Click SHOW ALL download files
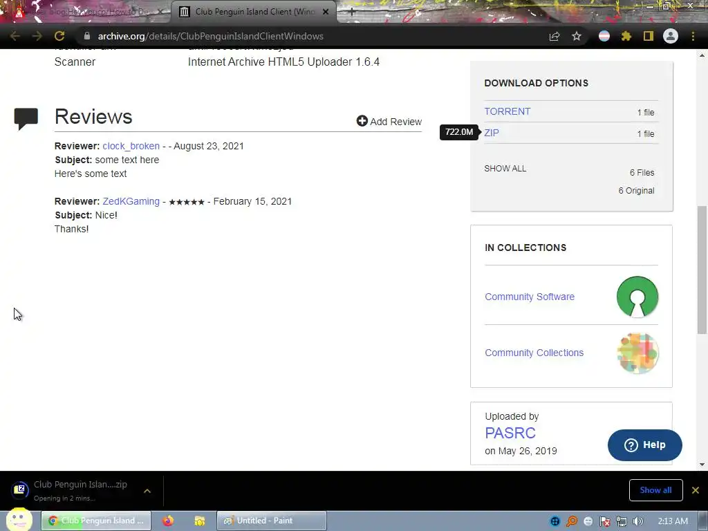Viewport: 708px width, 531px height. coord(505,169)
